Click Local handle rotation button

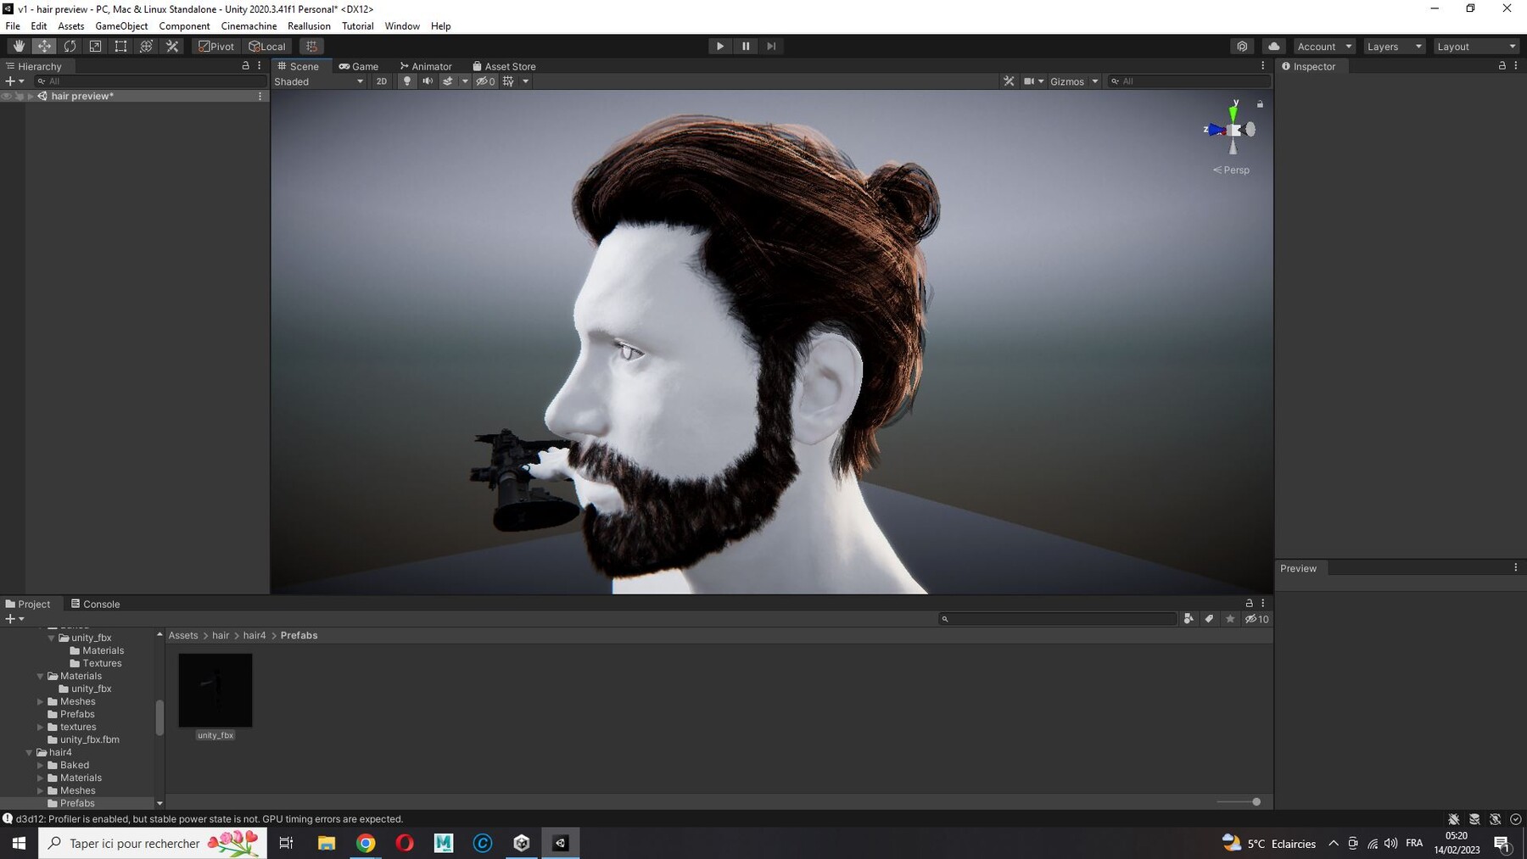coord(267,47)
